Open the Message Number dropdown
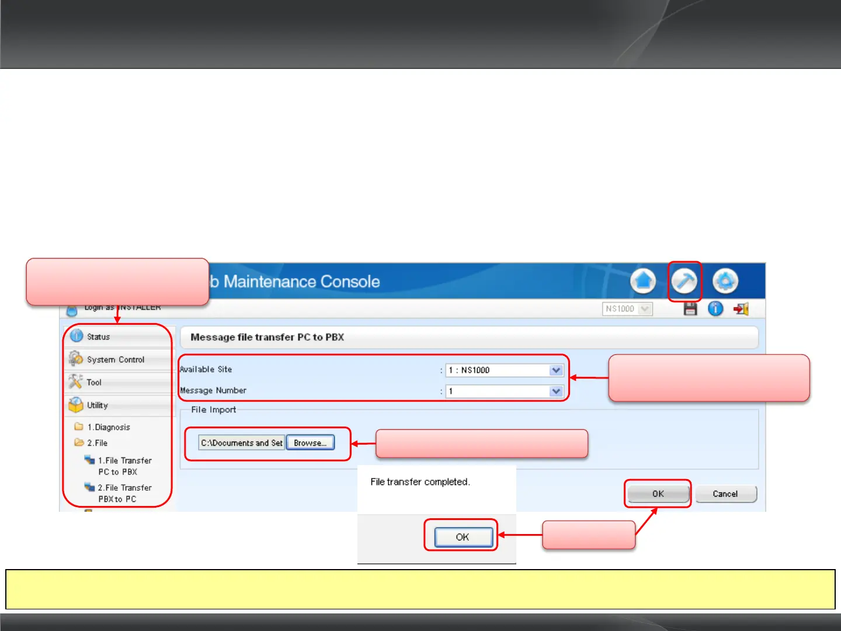The image size is (841, 631). 505,391
